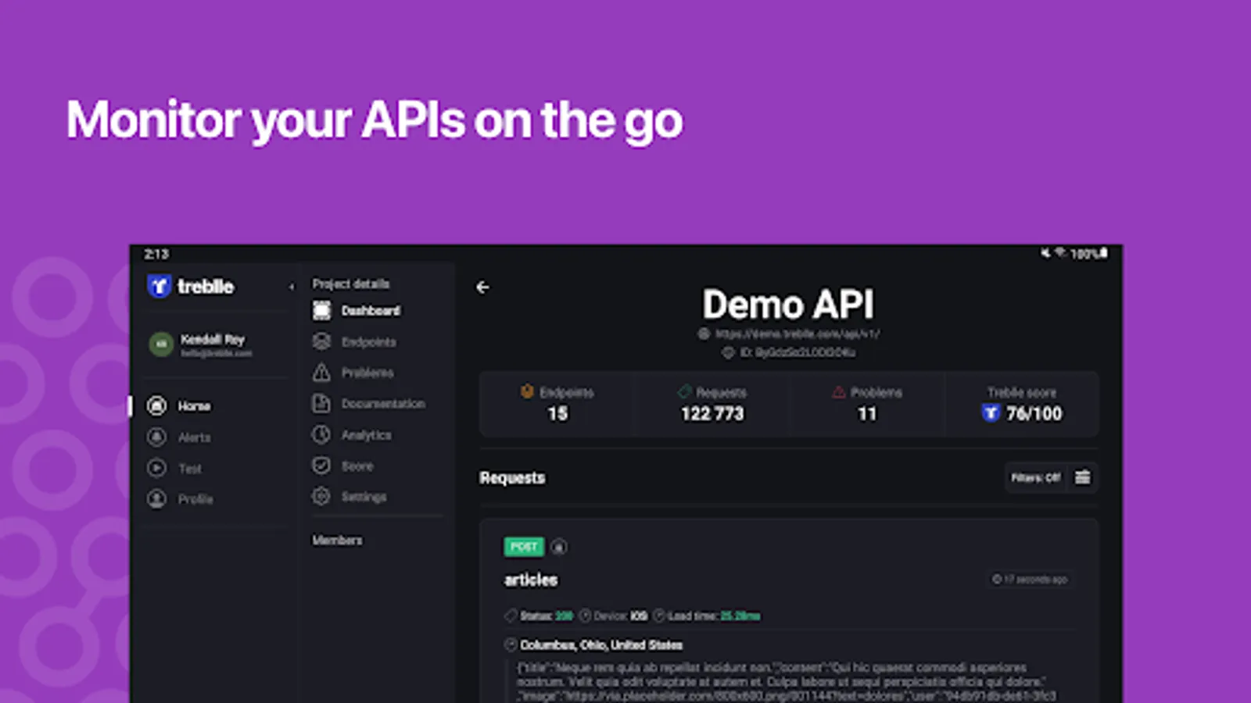1251x703 pixels.
Task: Click the Demo API title
Action: [x=788, y=304]
